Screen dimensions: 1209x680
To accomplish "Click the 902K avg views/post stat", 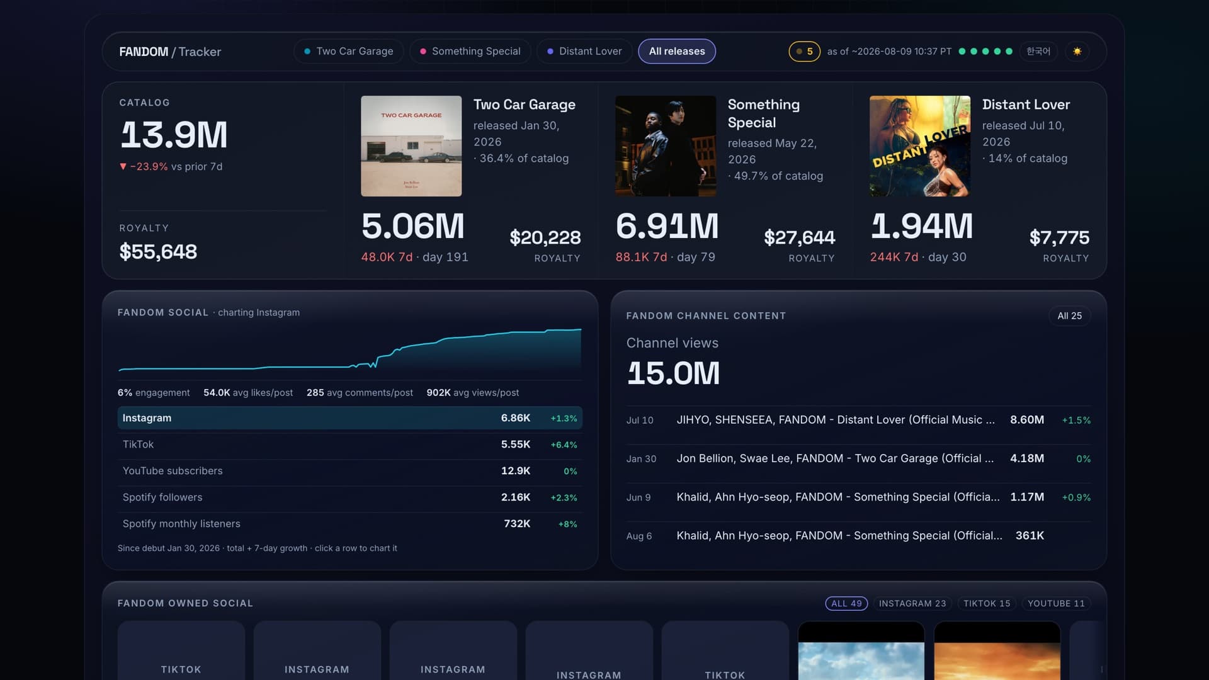I will coord(473,393).
